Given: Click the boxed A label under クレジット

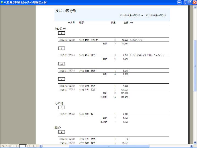Looking at the screenshot, I should coord(62,33).
